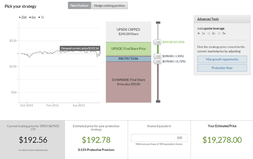The height and width of the screenshot is (159, 253).
Task: Click the $170.00 protection slider handle
Action: (x=158, y=61)
